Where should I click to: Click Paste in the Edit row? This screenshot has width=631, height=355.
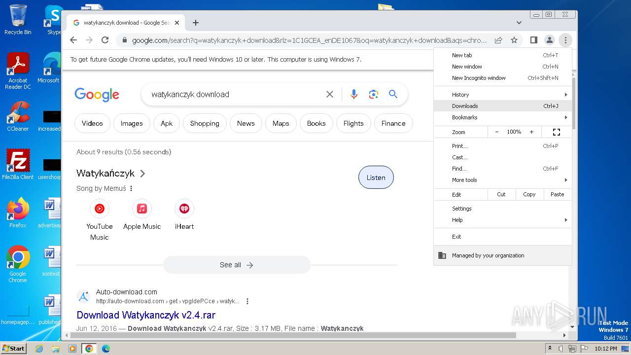(558, 194)
